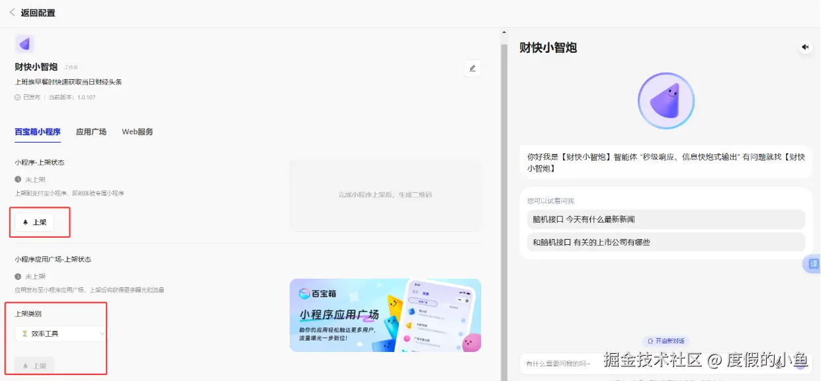Click the 财快小智炮 app name heading
Image resolution: width=821 pixels, height=381 pixels.
click(36, 67)
